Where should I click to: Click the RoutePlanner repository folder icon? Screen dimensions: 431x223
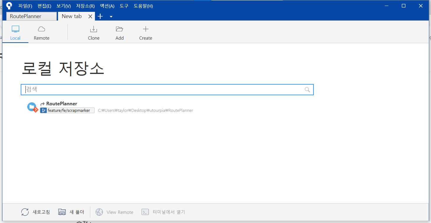point(32,107)
